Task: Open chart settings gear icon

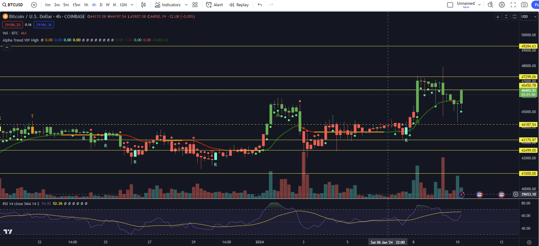Action: (502, 4)
